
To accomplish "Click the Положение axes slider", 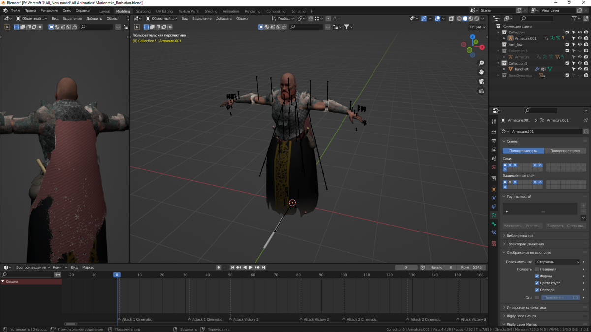I will click(x=560, y=298).
